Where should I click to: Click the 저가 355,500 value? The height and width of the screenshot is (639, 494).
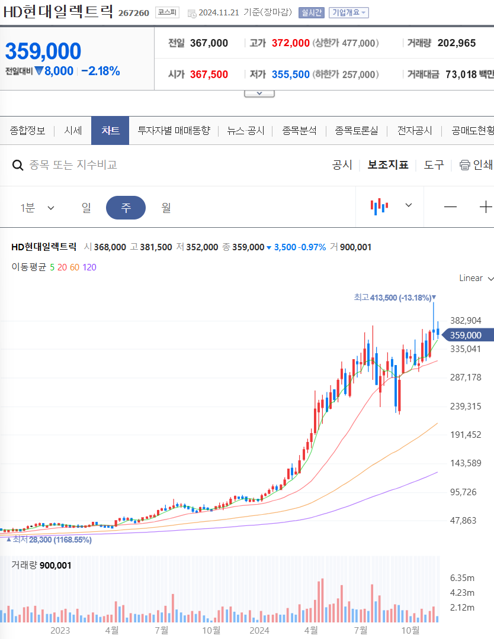290,74
